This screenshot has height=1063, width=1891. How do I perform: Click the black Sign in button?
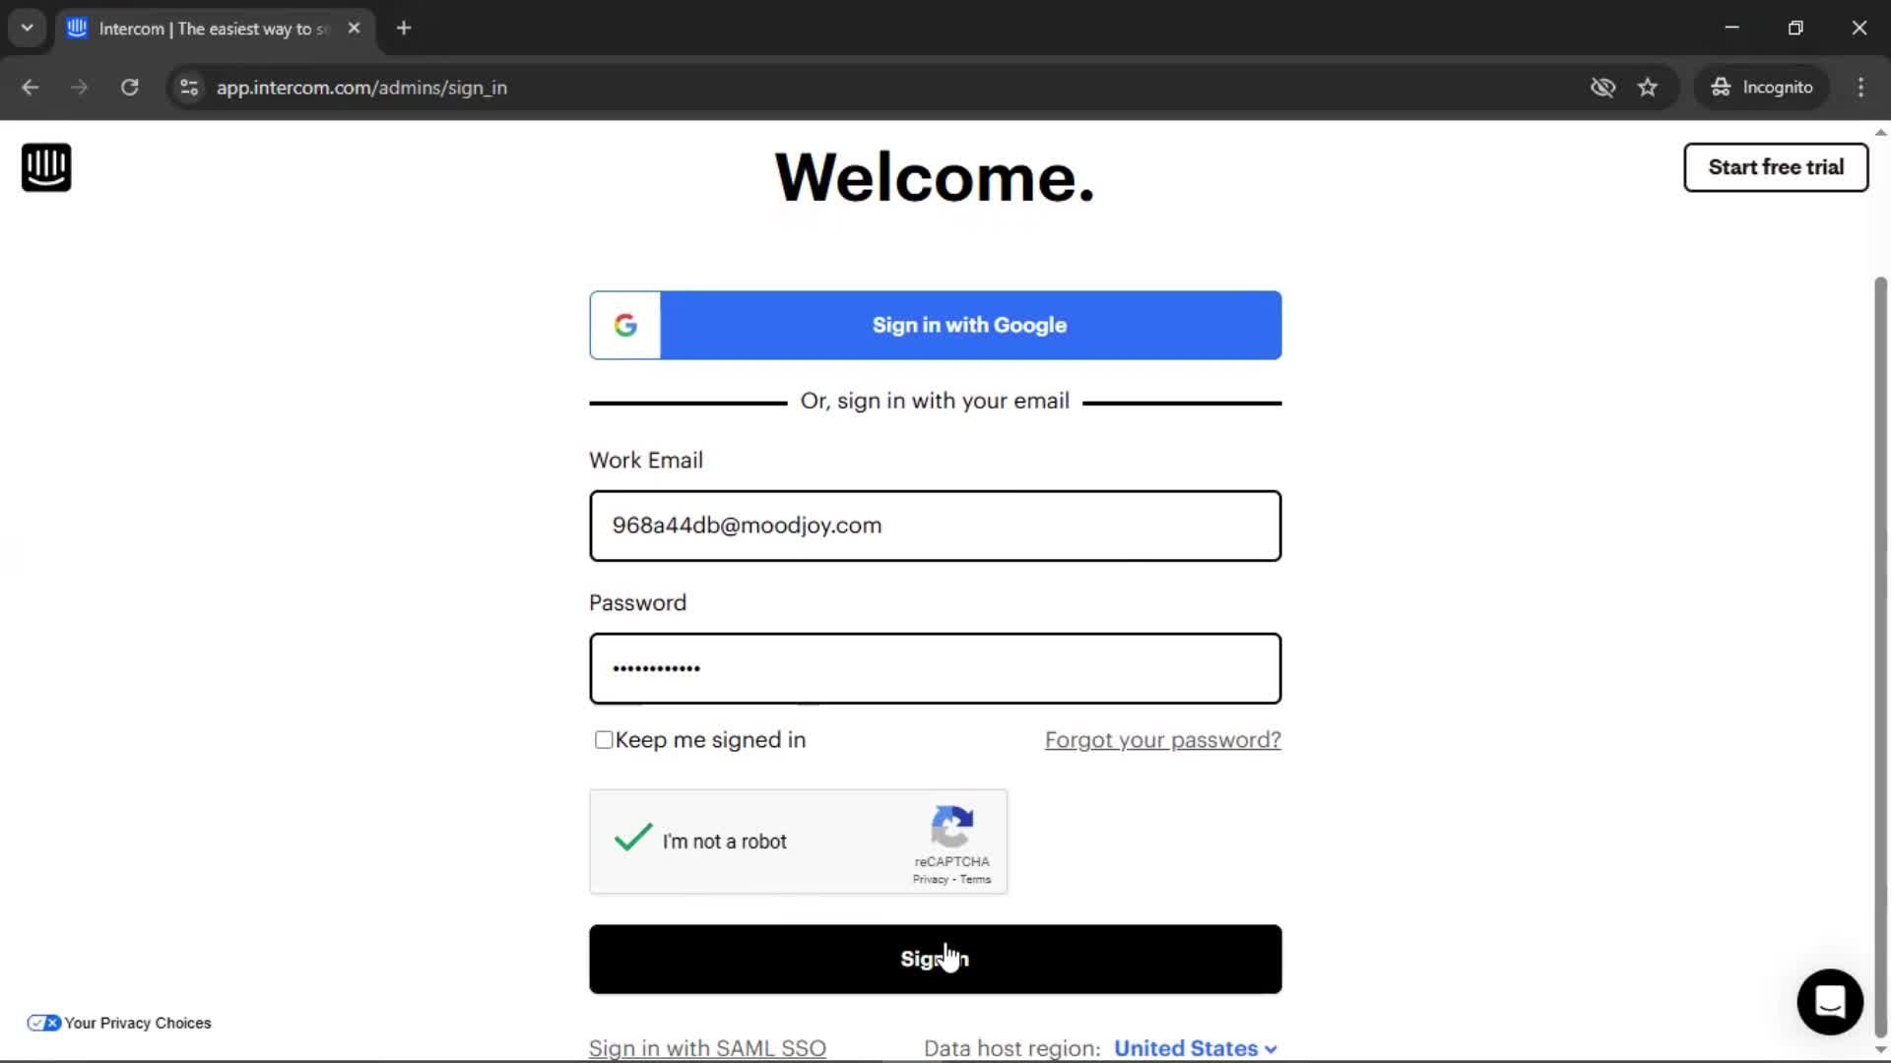tap(936, 959)
